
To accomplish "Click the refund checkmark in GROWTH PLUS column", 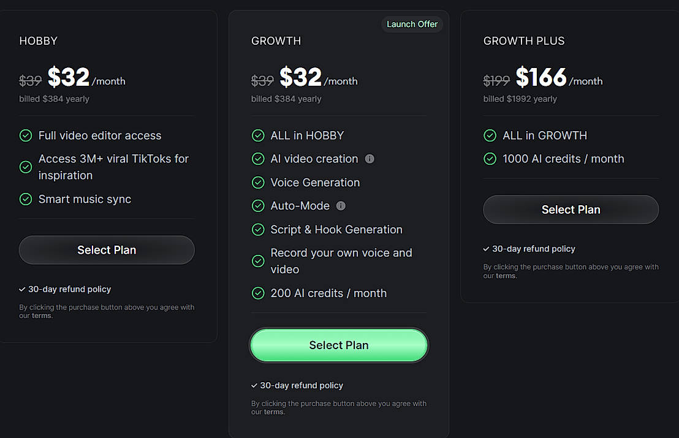I will pyautogui.click(x=487, y=249).
